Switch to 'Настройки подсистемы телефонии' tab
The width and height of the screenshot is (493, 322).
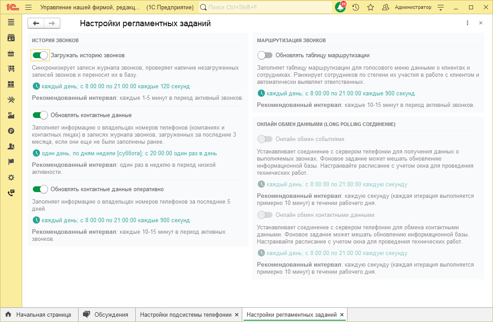[x=185, y=314]
